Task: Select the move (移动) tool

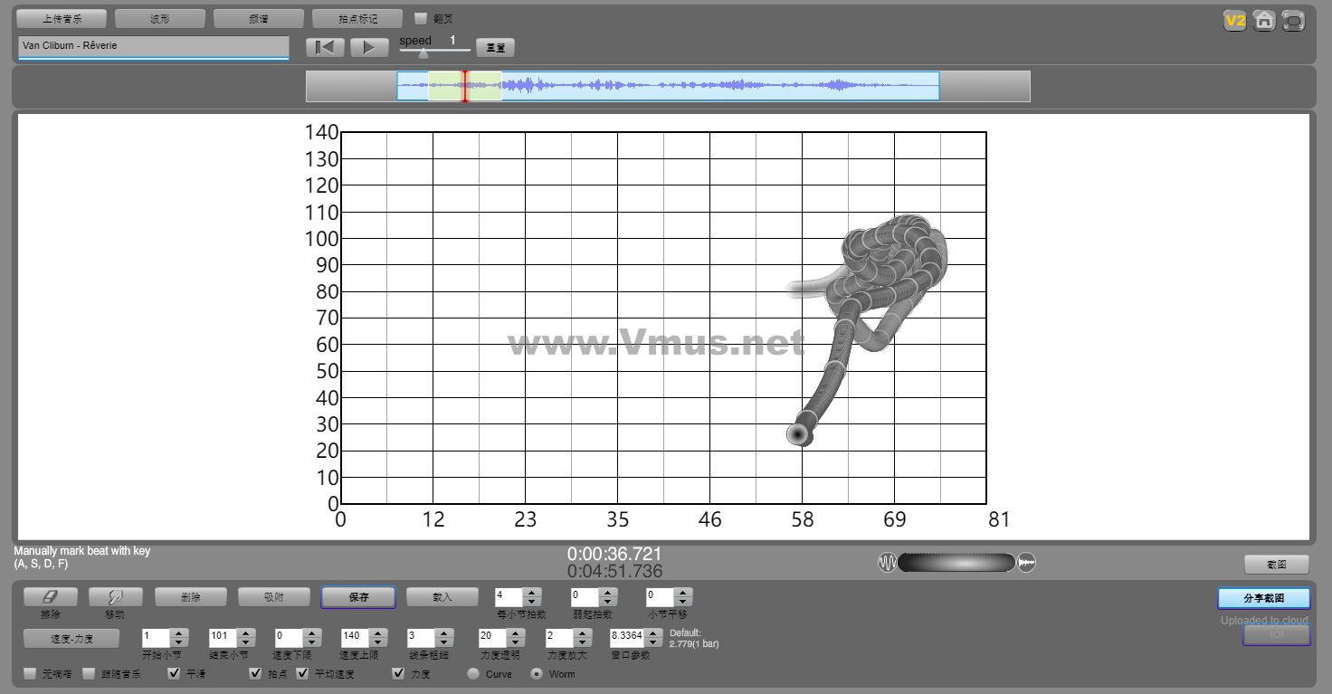Action: (116, 597)
